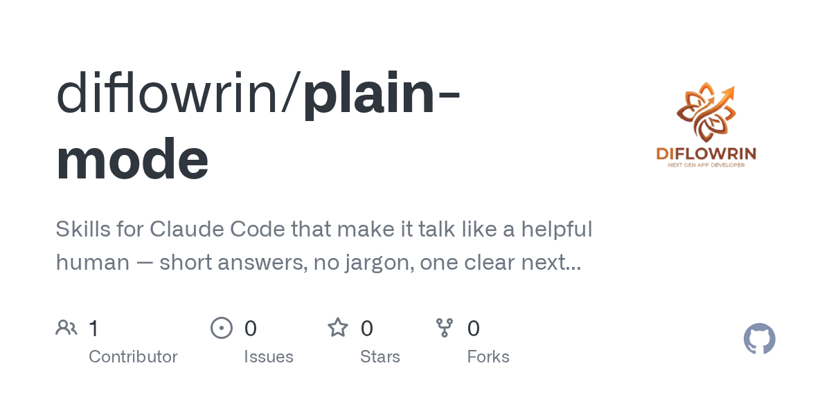831x415 pixels.
Task: Click the DIFLOWRIN brand name text
Action: pyautogui.click(x=706, y=154)
